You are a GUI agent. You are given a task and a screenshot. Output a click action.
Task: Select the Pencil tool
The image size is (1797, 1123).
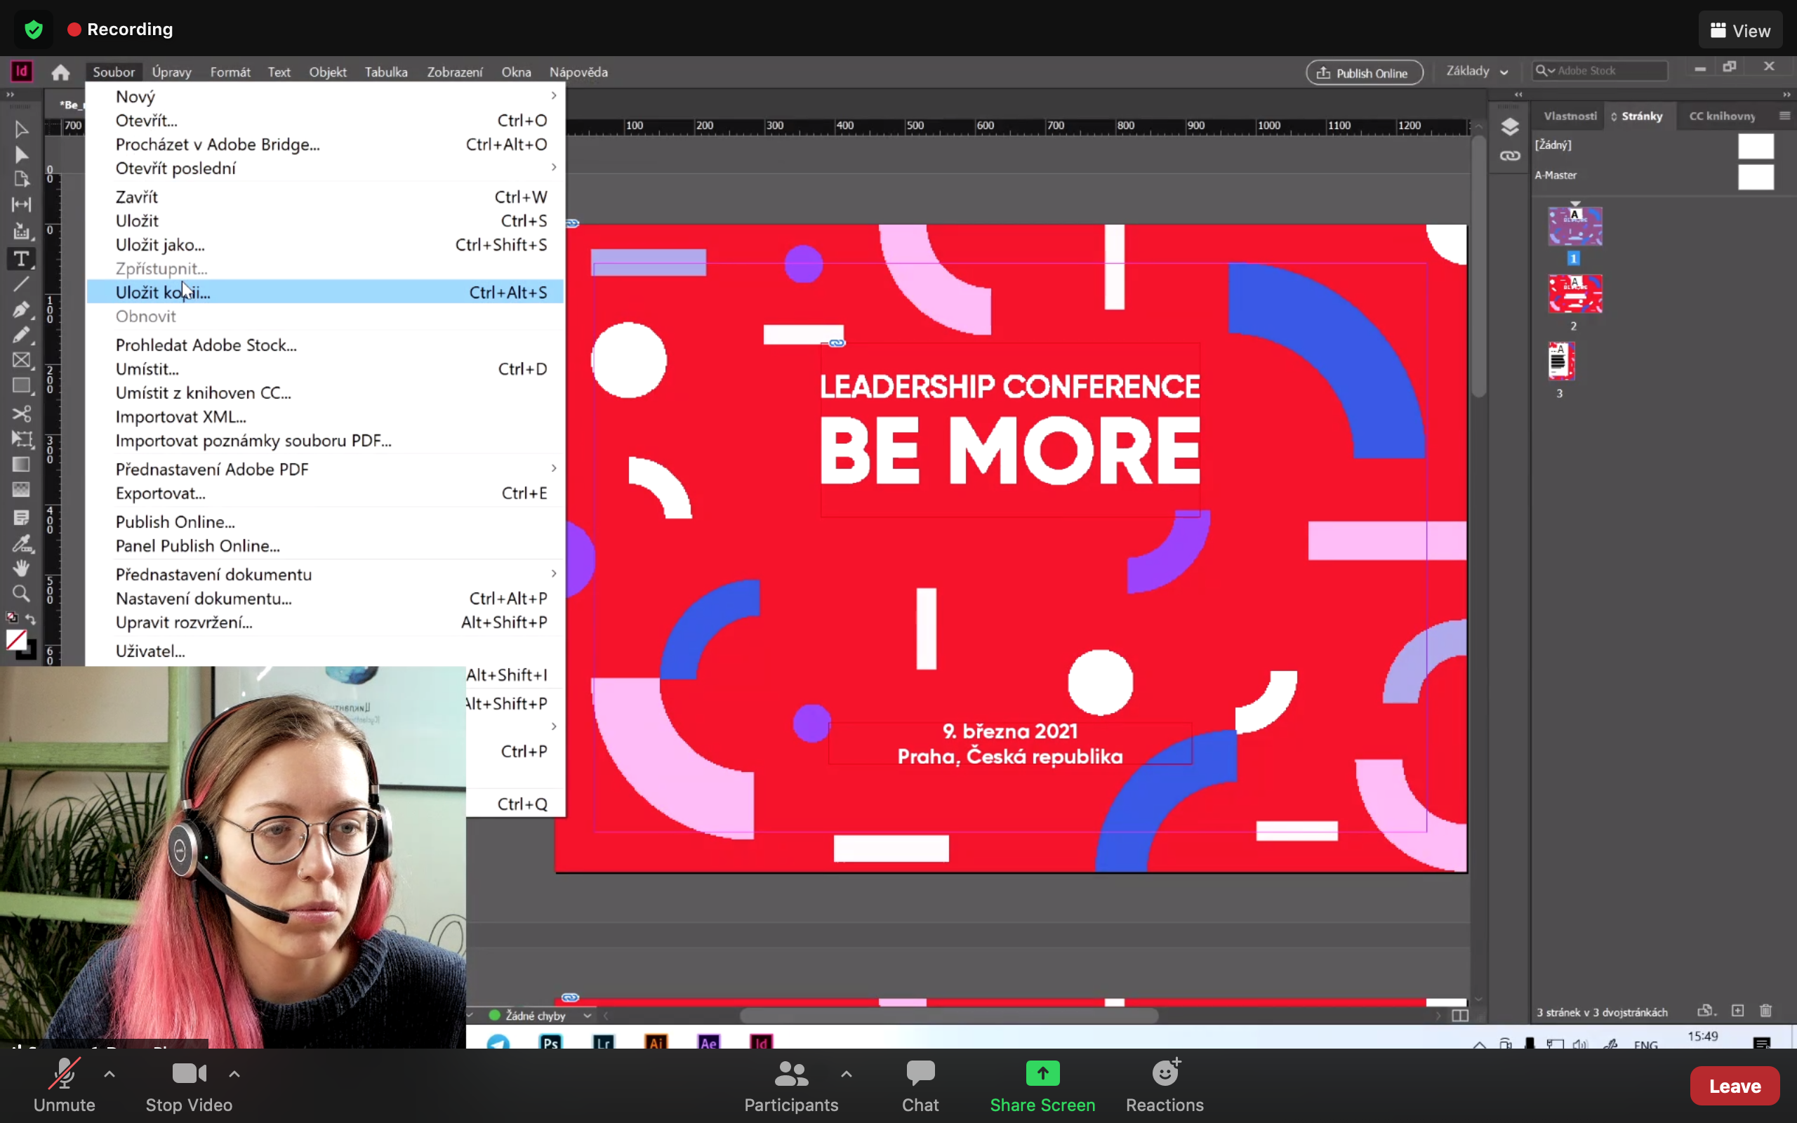[x=21, y=335]
